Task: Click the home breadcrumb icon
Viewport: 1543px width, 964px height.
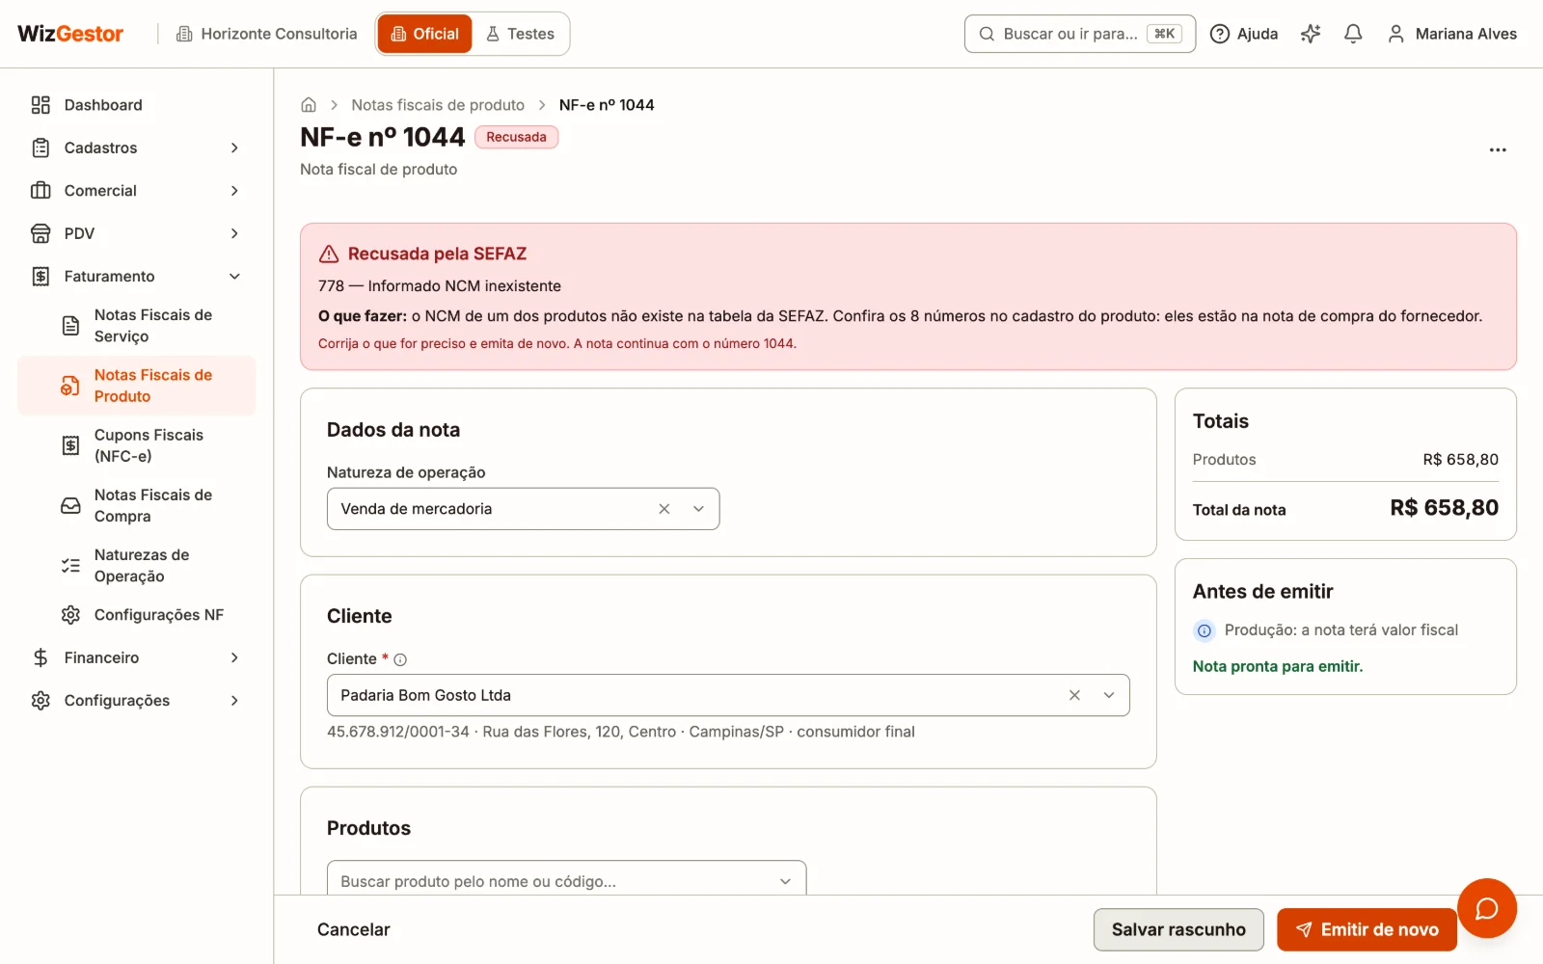Action: [309, 105]
